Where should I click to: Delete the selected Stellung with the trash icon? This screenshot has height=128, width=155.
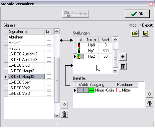coord(123,66)
